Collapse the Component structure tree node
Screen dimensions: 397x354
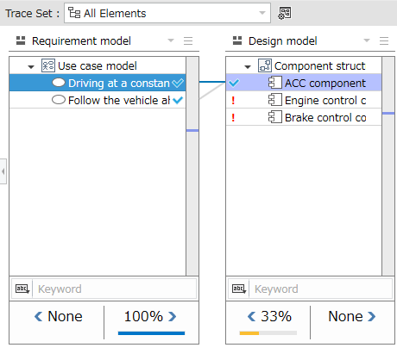[x=248, y=66]
